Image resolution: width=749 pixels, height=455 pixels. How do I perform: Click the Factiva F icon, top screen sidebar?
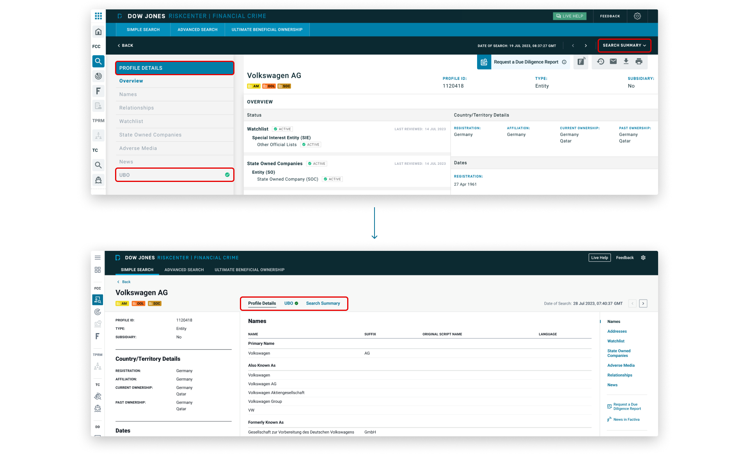click(98, 91)
